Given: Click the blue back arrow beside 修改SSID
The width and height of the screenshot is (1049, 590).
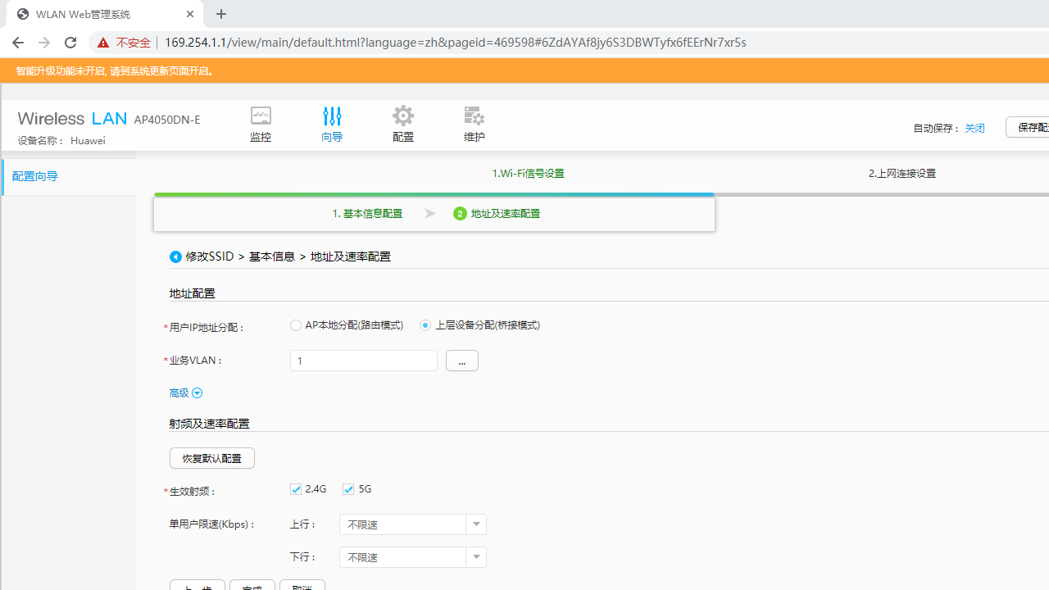Looking at the screenshot, I should [x=175, y=256].
